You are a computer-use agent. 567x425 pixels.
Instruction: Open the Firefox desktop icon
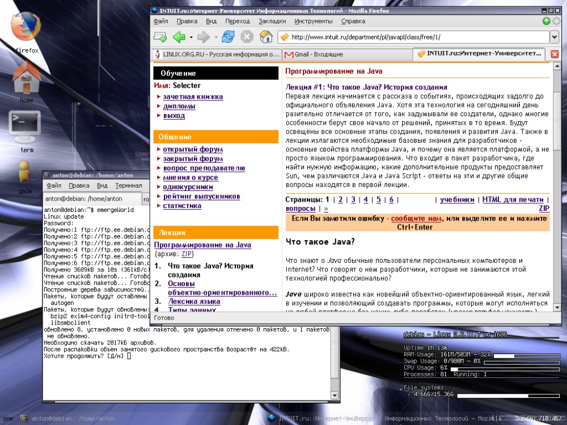tap(26, 27)
